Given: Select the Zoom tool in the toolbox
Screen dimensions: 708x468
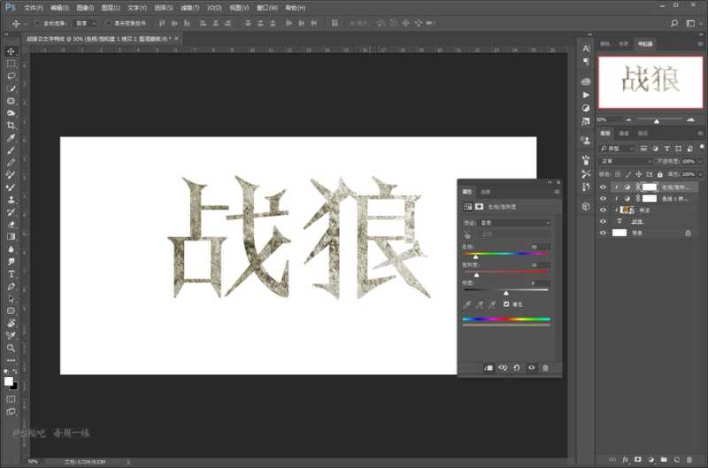Looking at the screenshot, I should [12, 348].
